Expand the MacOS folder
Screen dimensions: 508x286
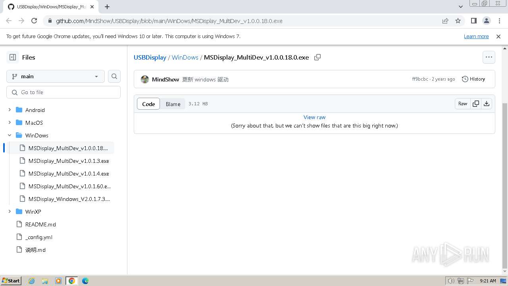point(10,122)
